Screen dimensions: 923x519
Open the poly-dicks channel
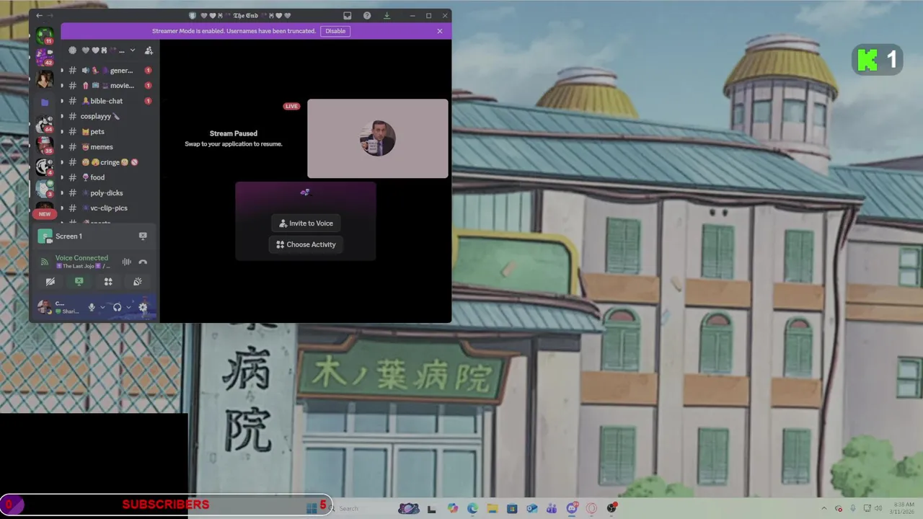(108, 192)
